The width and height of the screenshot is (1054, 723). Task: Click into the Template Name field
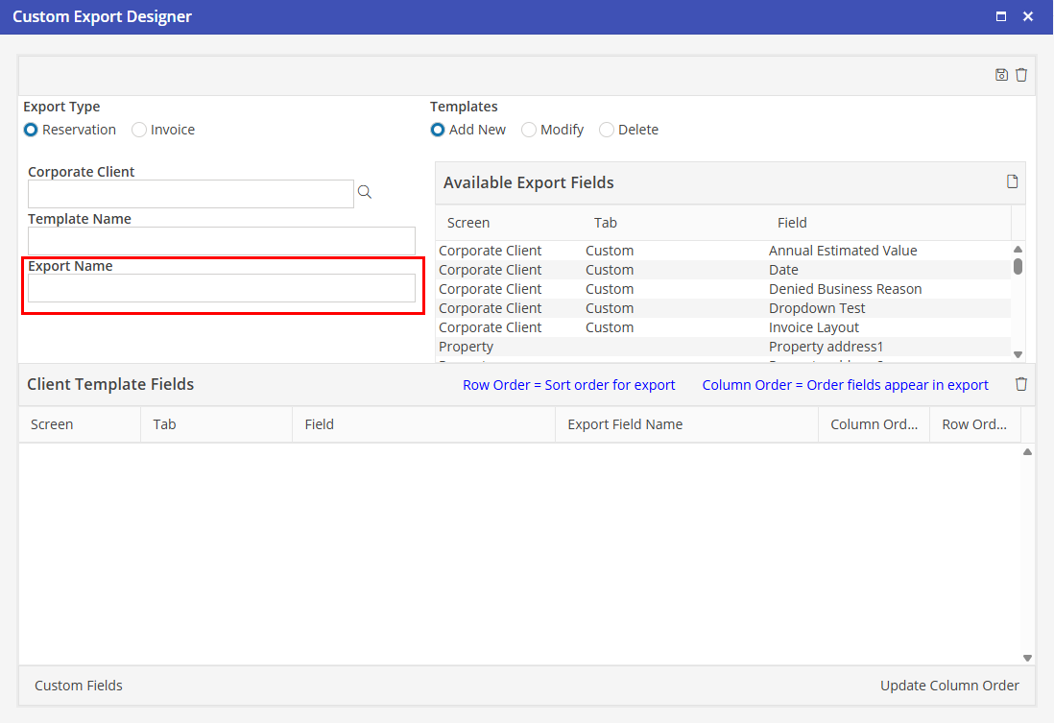point(222,241)
